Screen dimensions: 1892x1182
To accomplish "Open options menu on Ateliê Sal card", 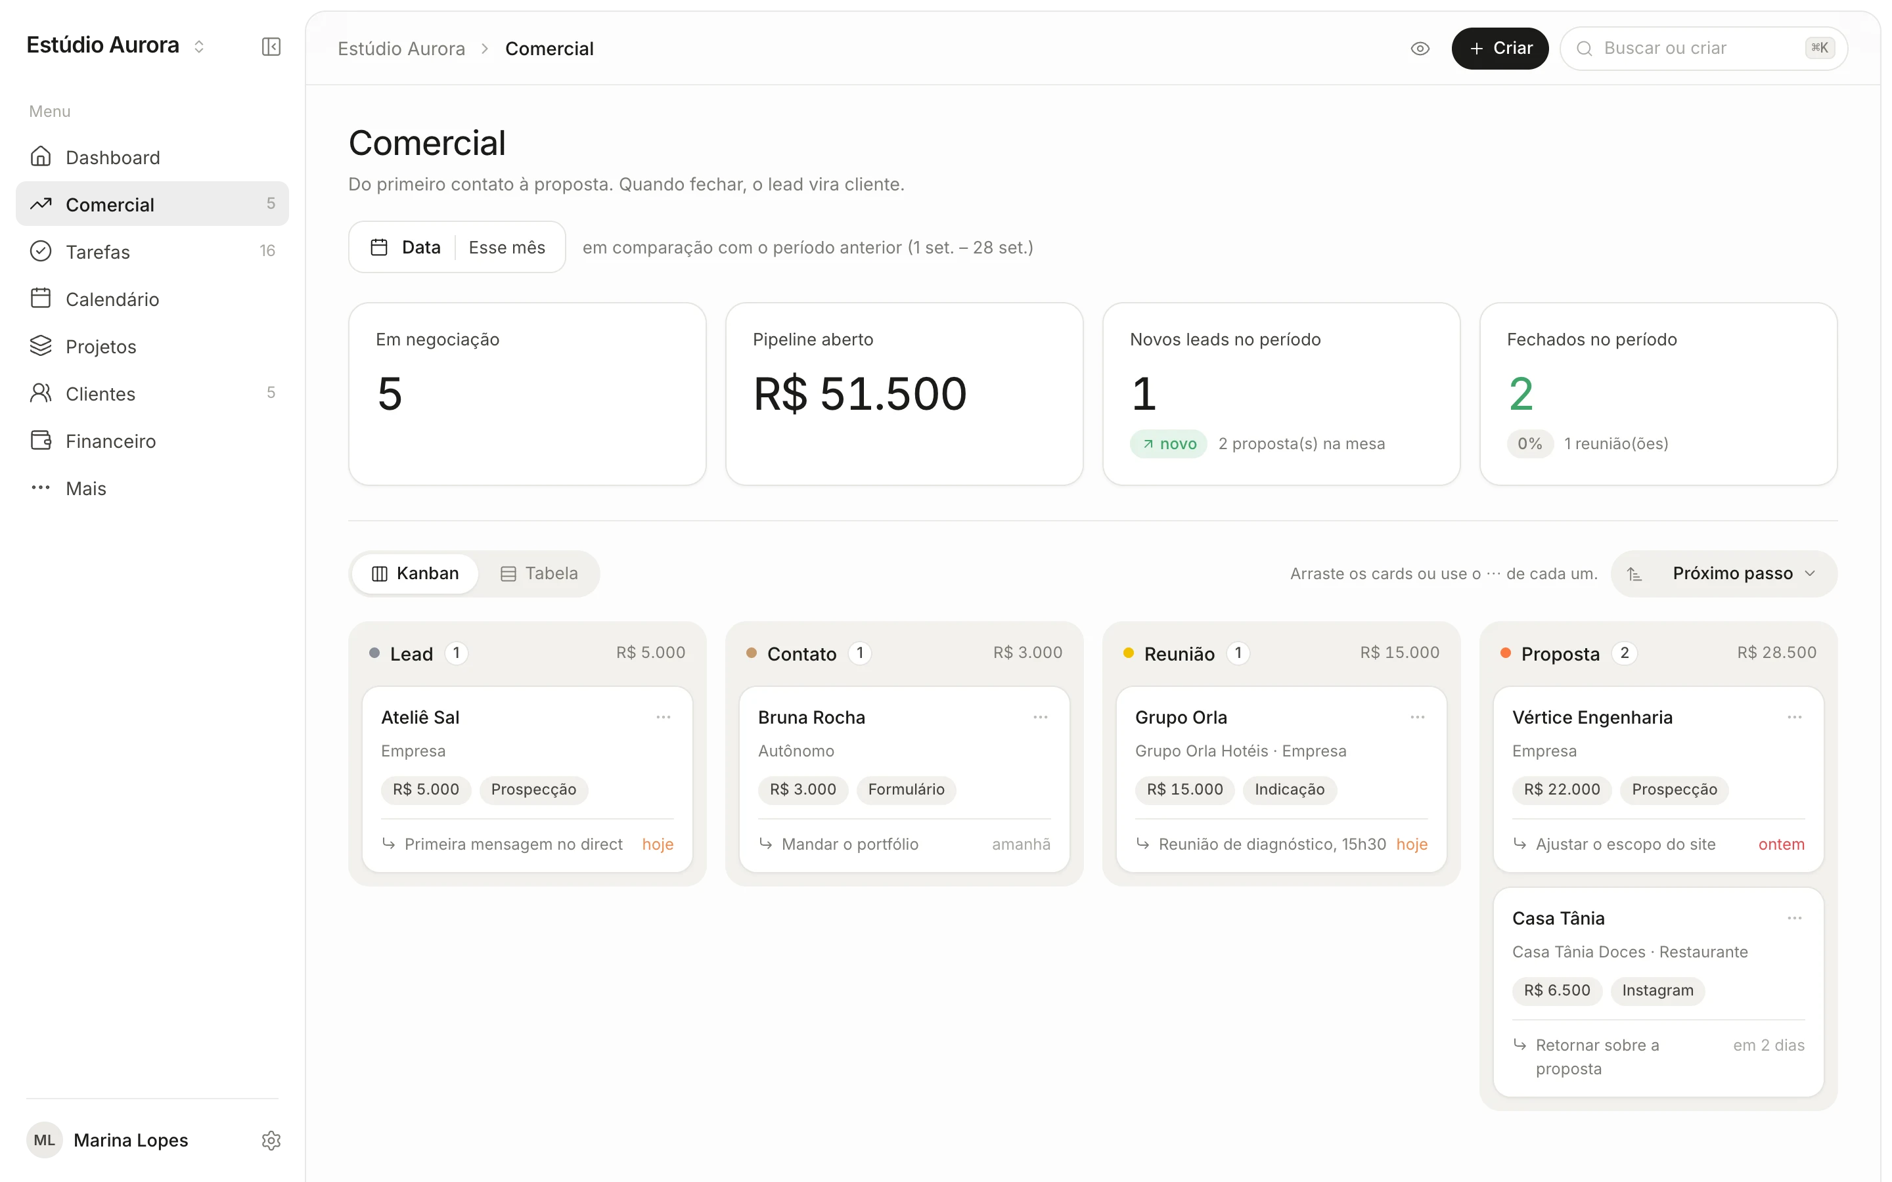I will (x=663, y=717).
